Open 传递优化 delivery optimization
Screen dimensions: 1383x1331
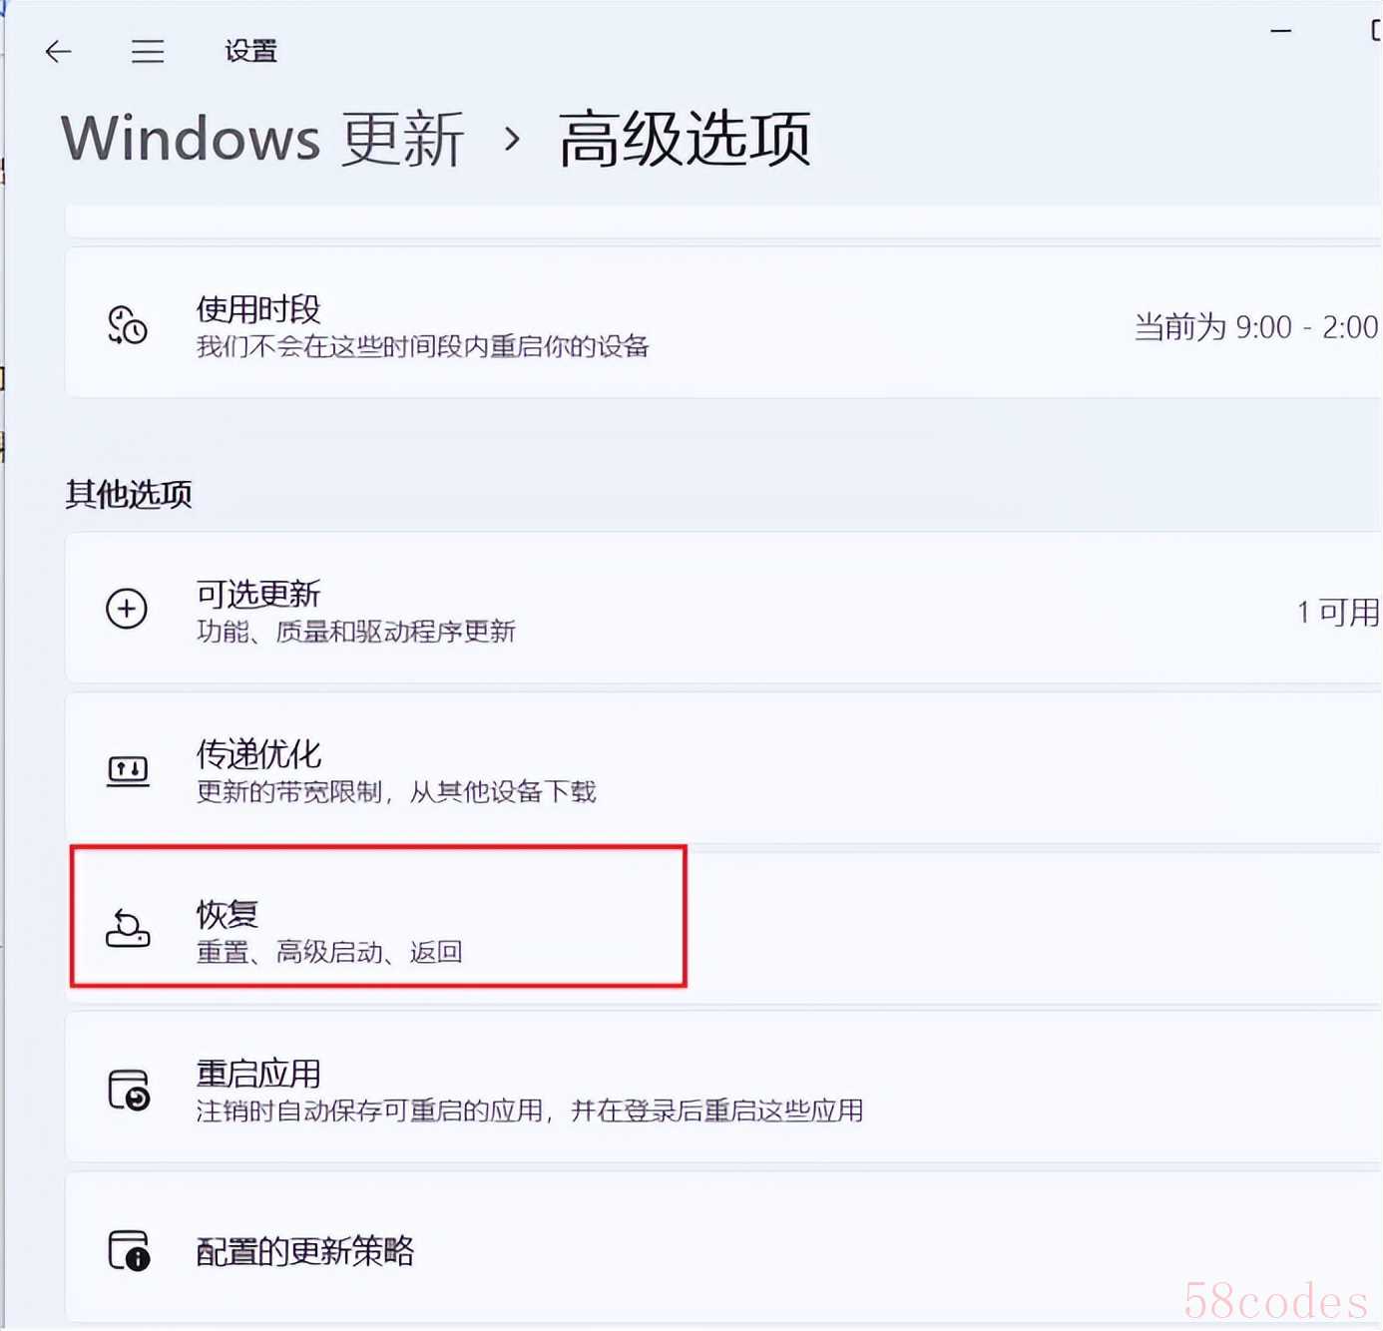pos(723,768)
